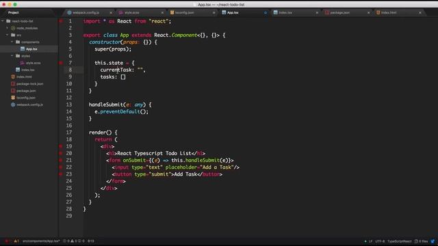Expand the node_modules folder
This screenshot has height=246, width=438.
pyautogui.click(x=8, y=28)
